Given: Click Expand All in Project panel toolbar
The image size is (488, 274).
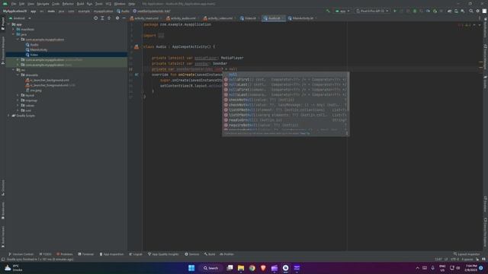Looking at the screenshot, I should tap(102, 18).
